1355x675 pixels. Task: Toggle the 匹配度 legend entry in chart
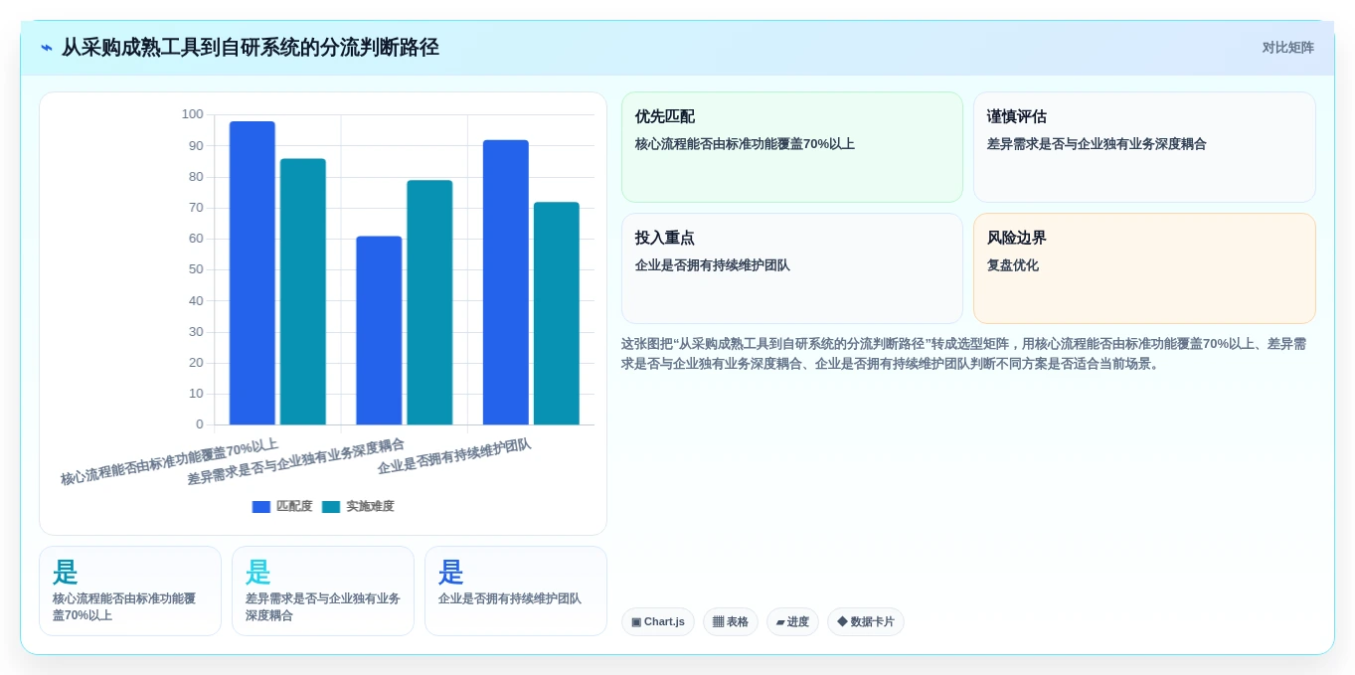click(x=282, y=507)
